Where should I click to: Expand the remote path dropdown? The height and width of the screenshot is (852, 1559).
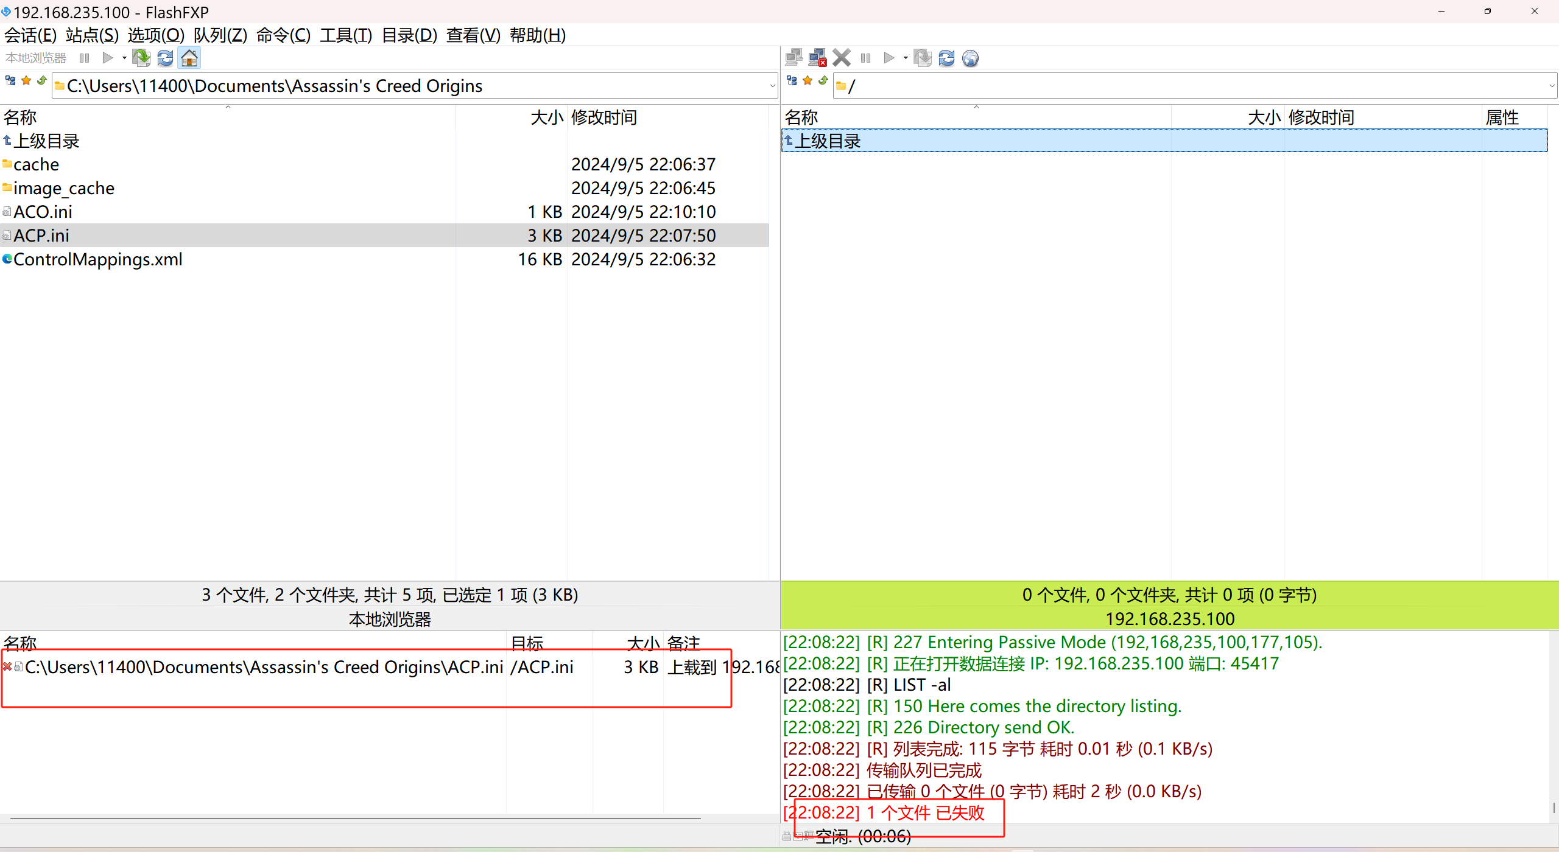point(1552,86)
